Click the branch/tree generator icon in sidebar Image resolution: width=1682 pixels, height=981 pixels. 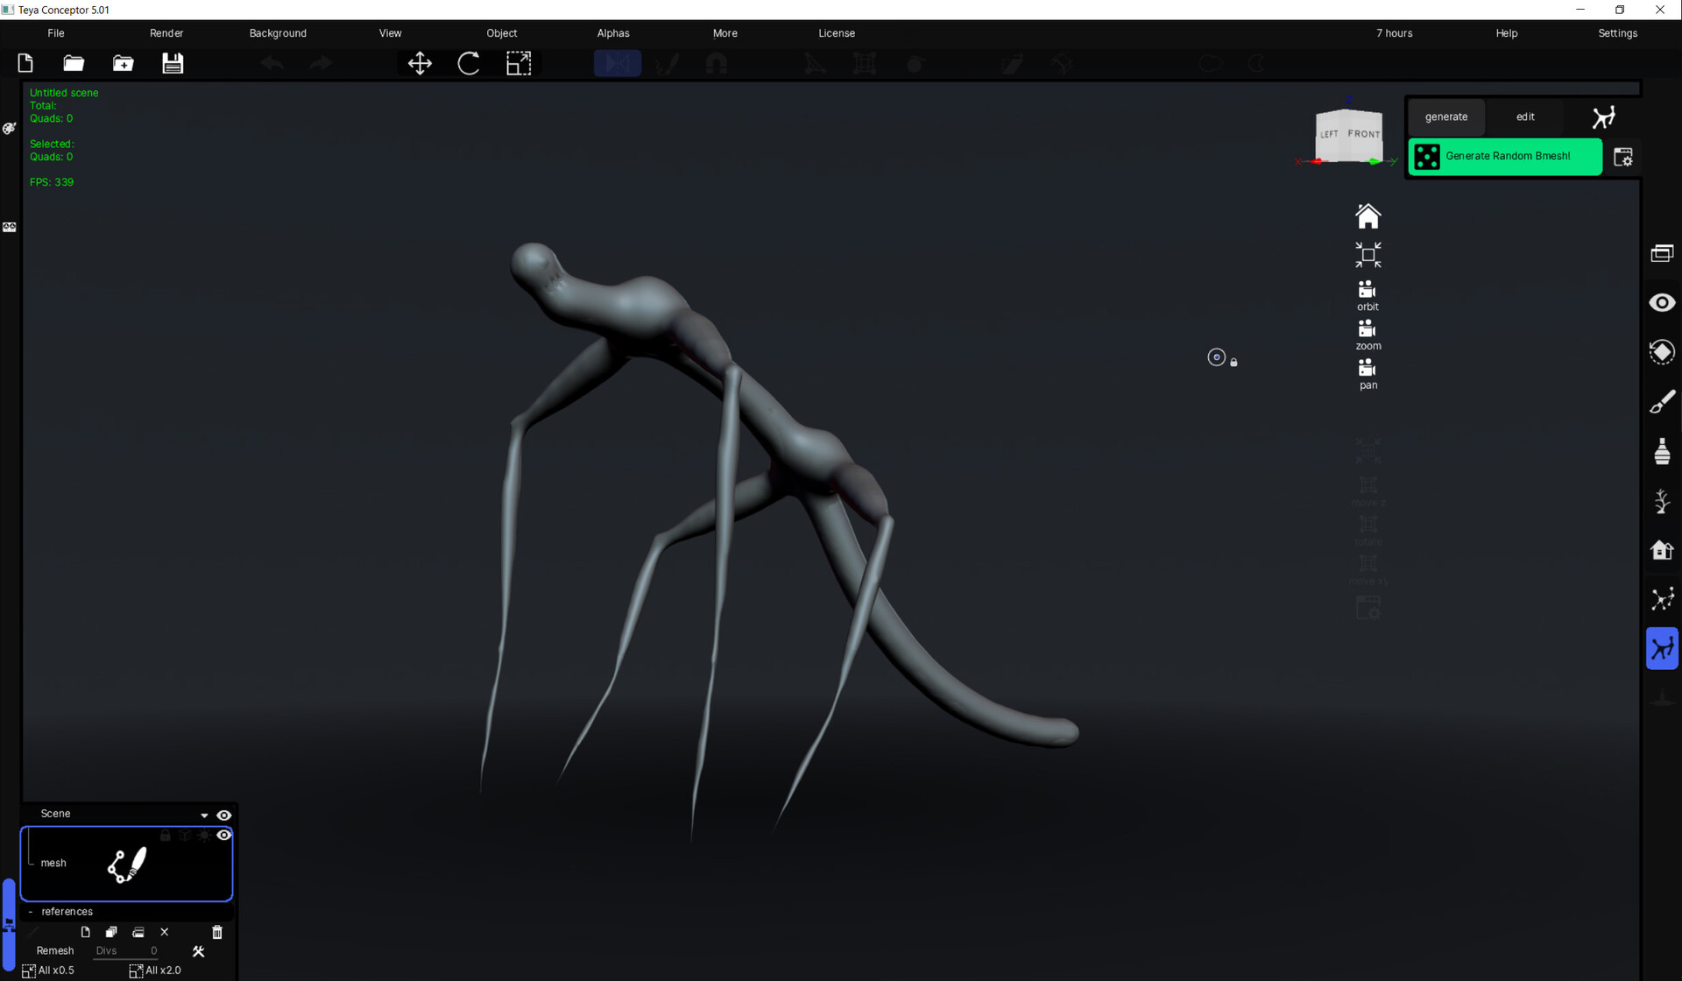pos(1663,501)
